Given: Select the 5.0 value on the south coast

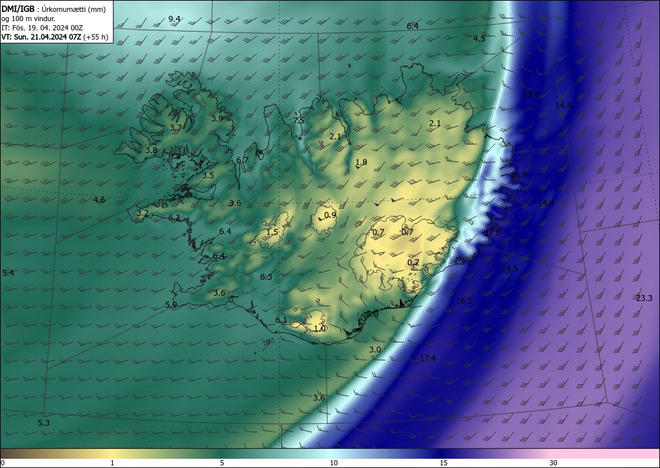Looking at the screenshot, I should click(372, 314).
